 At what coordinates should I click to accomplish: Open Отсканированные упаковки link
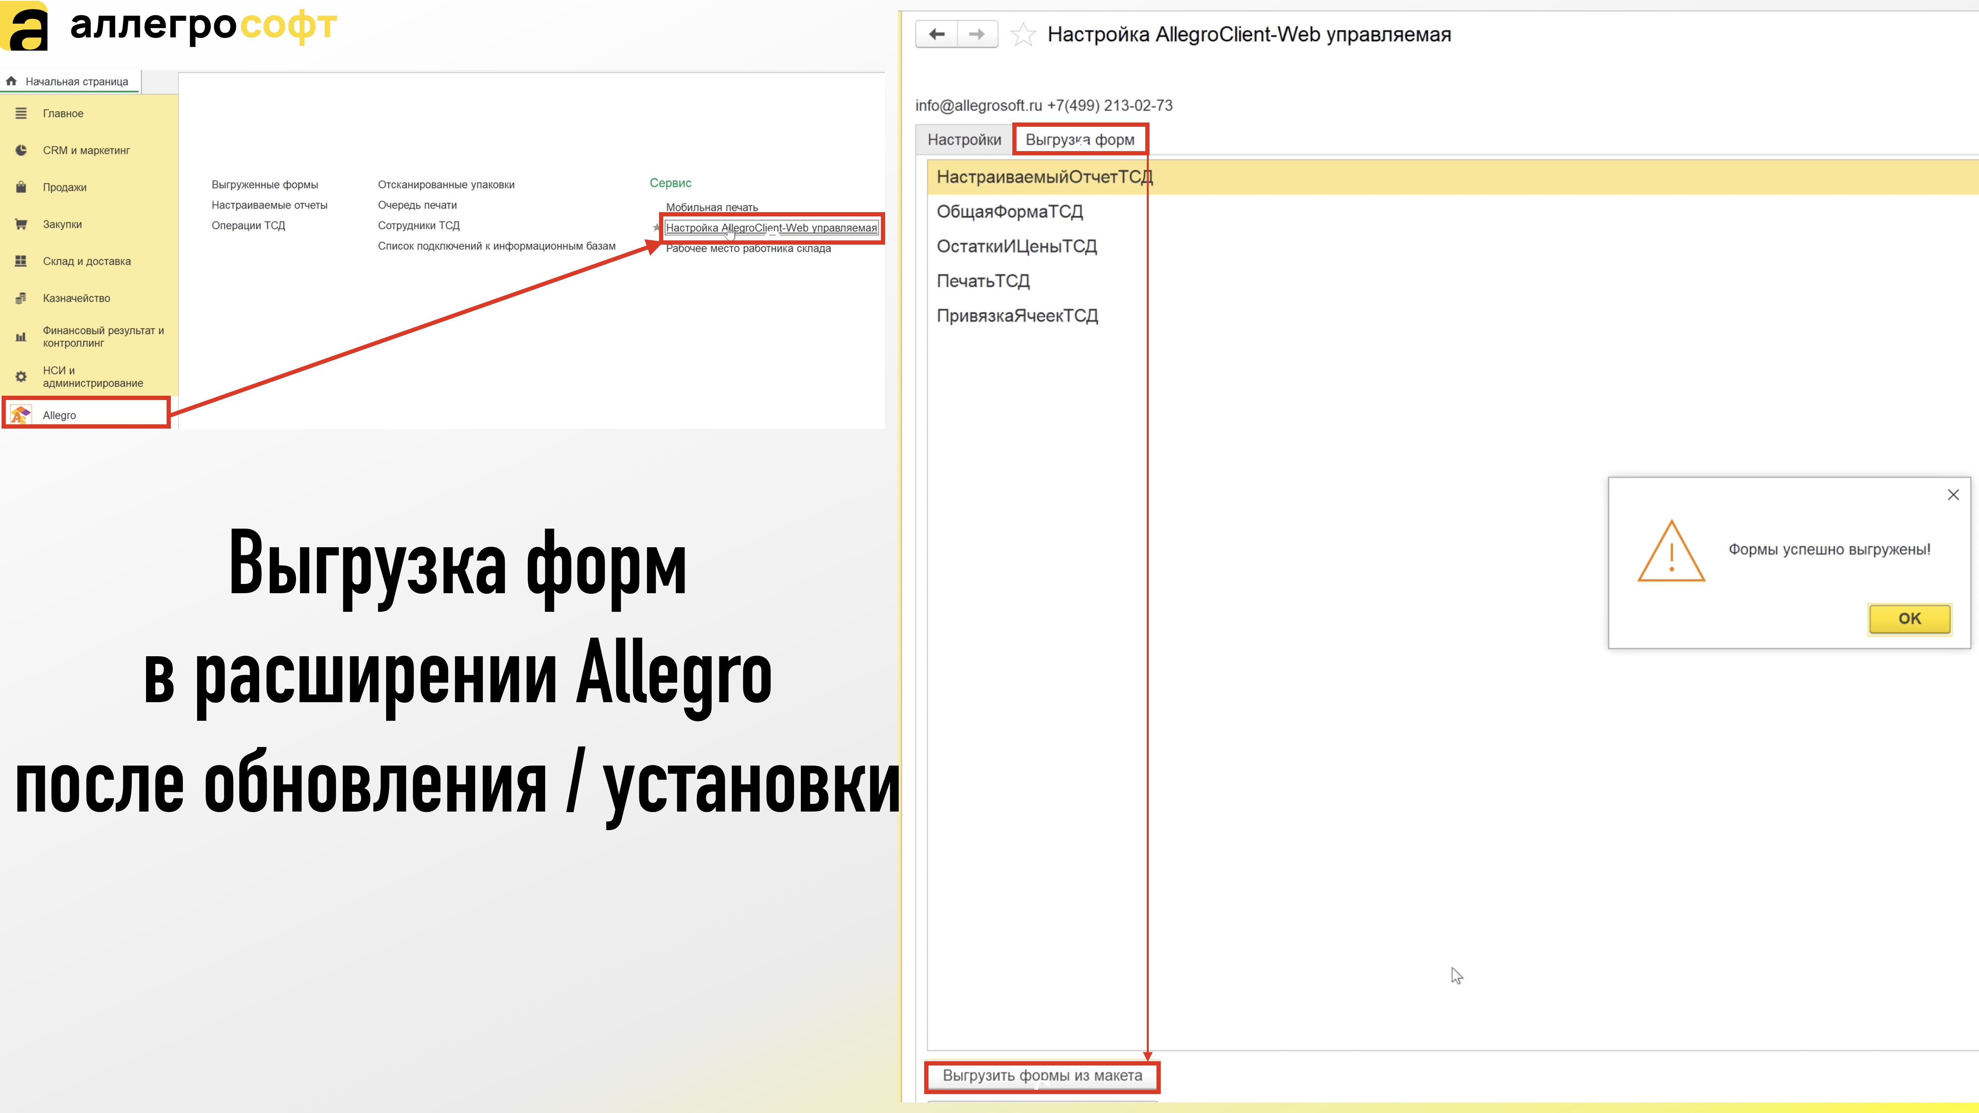pos(446,185)
